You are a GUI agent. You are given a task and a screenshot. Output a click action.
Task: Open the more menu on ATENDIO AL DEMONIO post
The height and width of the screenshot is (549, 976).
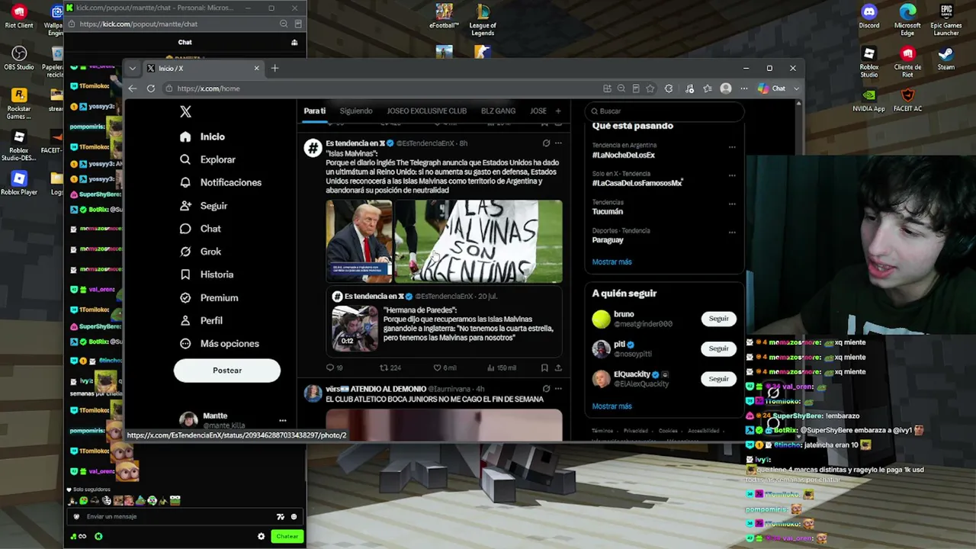click(x=558, y=389)
